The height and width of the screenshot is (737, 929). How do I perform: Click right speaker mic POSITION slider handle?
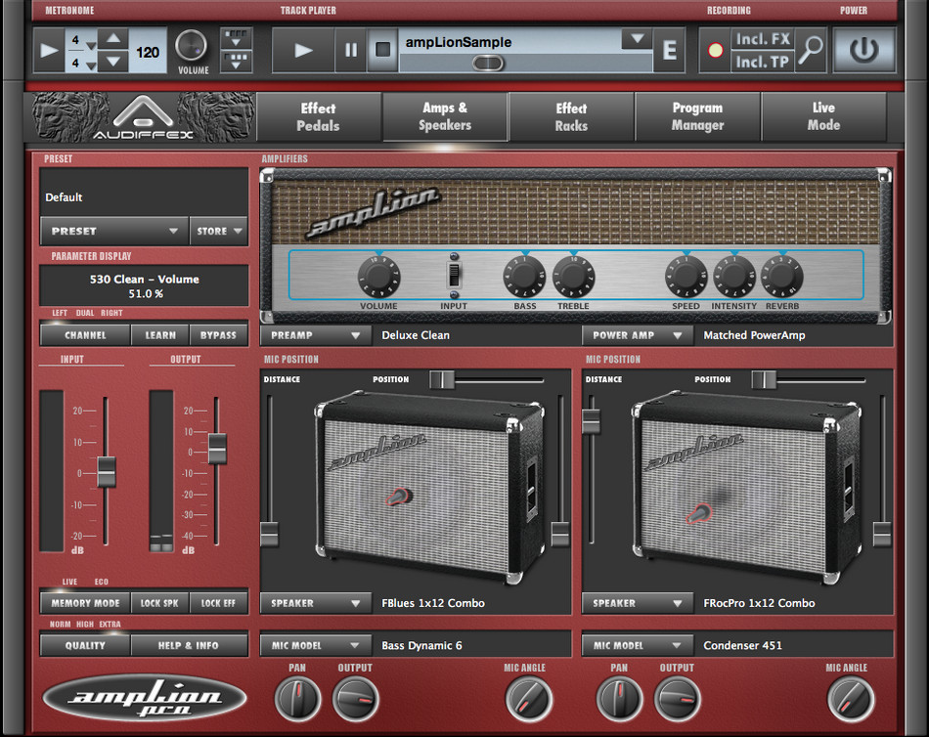(765, 380)
